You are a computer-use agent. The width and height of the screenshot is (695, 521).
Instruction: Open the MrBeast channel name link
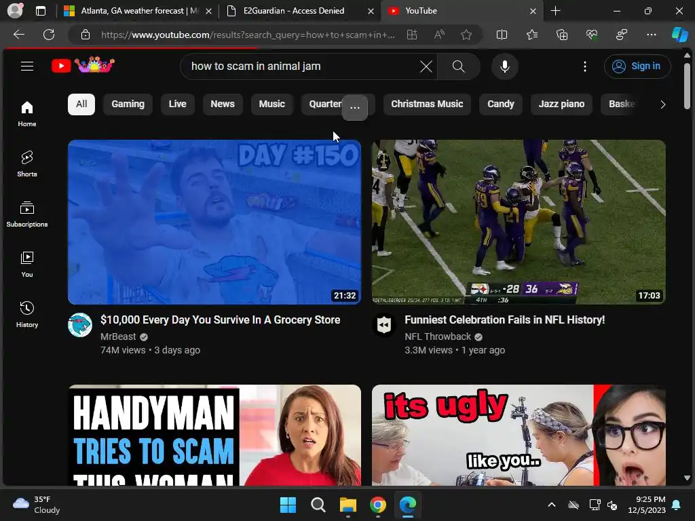(x=118, y=336)
